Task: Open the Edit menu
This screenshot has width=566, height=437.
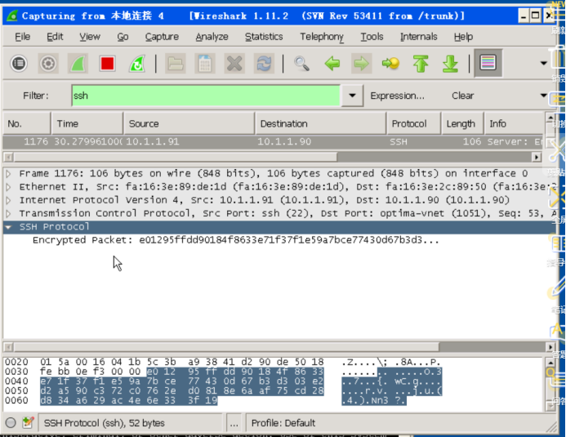Action: (55, 37)
